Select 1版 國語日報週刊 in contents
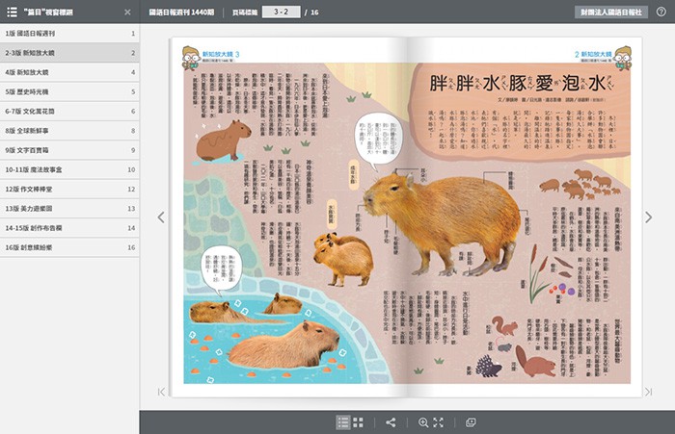Viewport: 675px width, 434px height. pyautogui.click(x=69, y=33)
